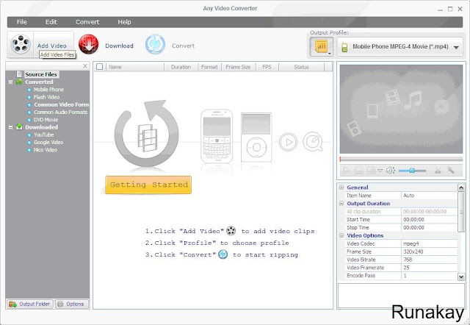Click the large circular arrow film graphic
The image size is (470, 325).
[x=146, y=134]
